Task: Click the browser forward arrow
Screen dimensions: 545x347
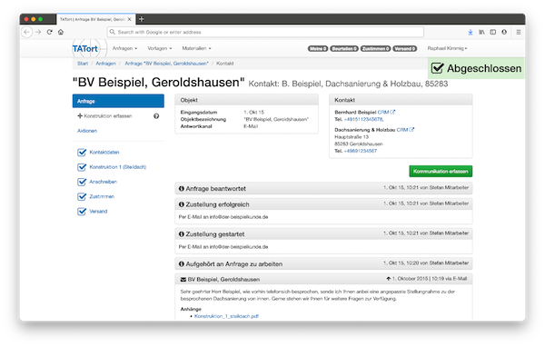Action: [x=38, y=32]
